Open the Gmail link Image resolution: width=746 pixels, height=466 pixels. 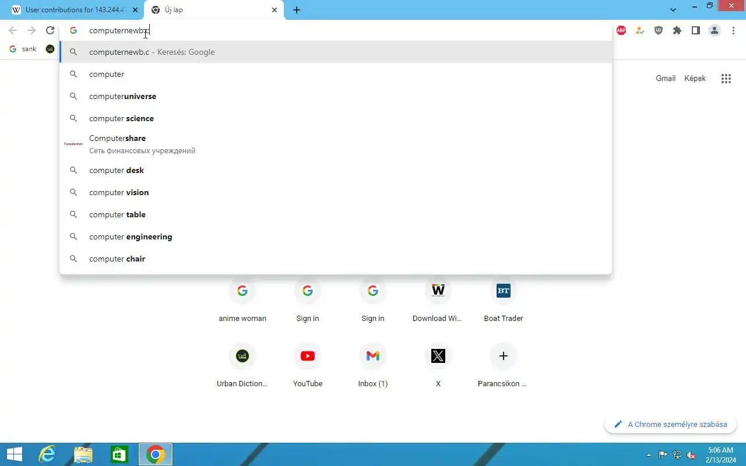pyautogui.click(x=666, y=78)
